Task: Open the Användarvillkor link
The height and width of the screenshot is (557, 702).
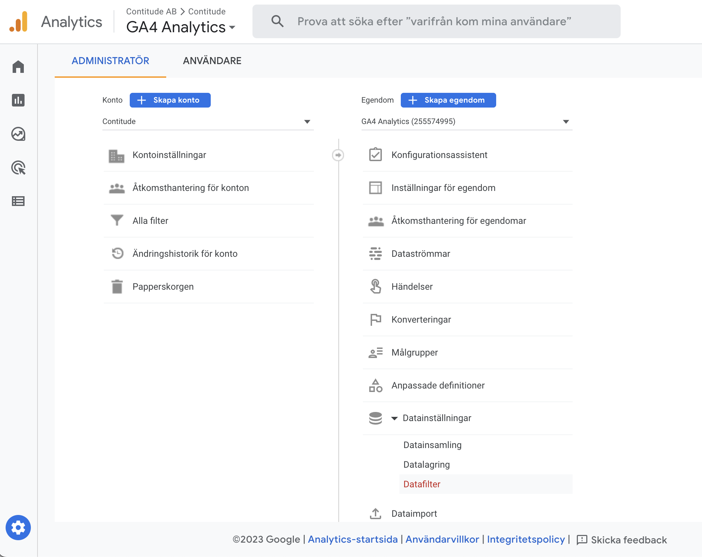Action: coord(442,539)
